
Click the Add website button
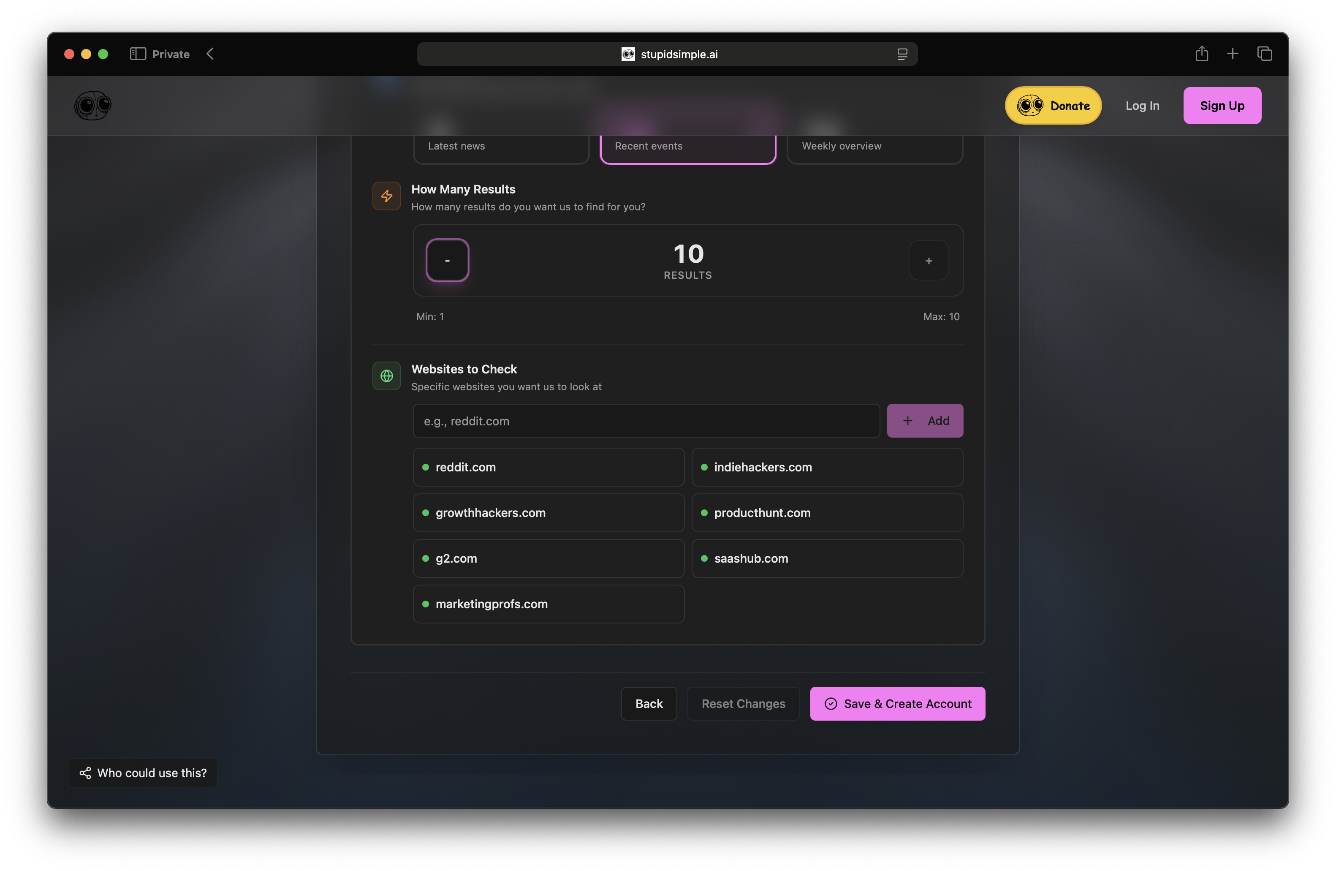(x=925, y=421)
